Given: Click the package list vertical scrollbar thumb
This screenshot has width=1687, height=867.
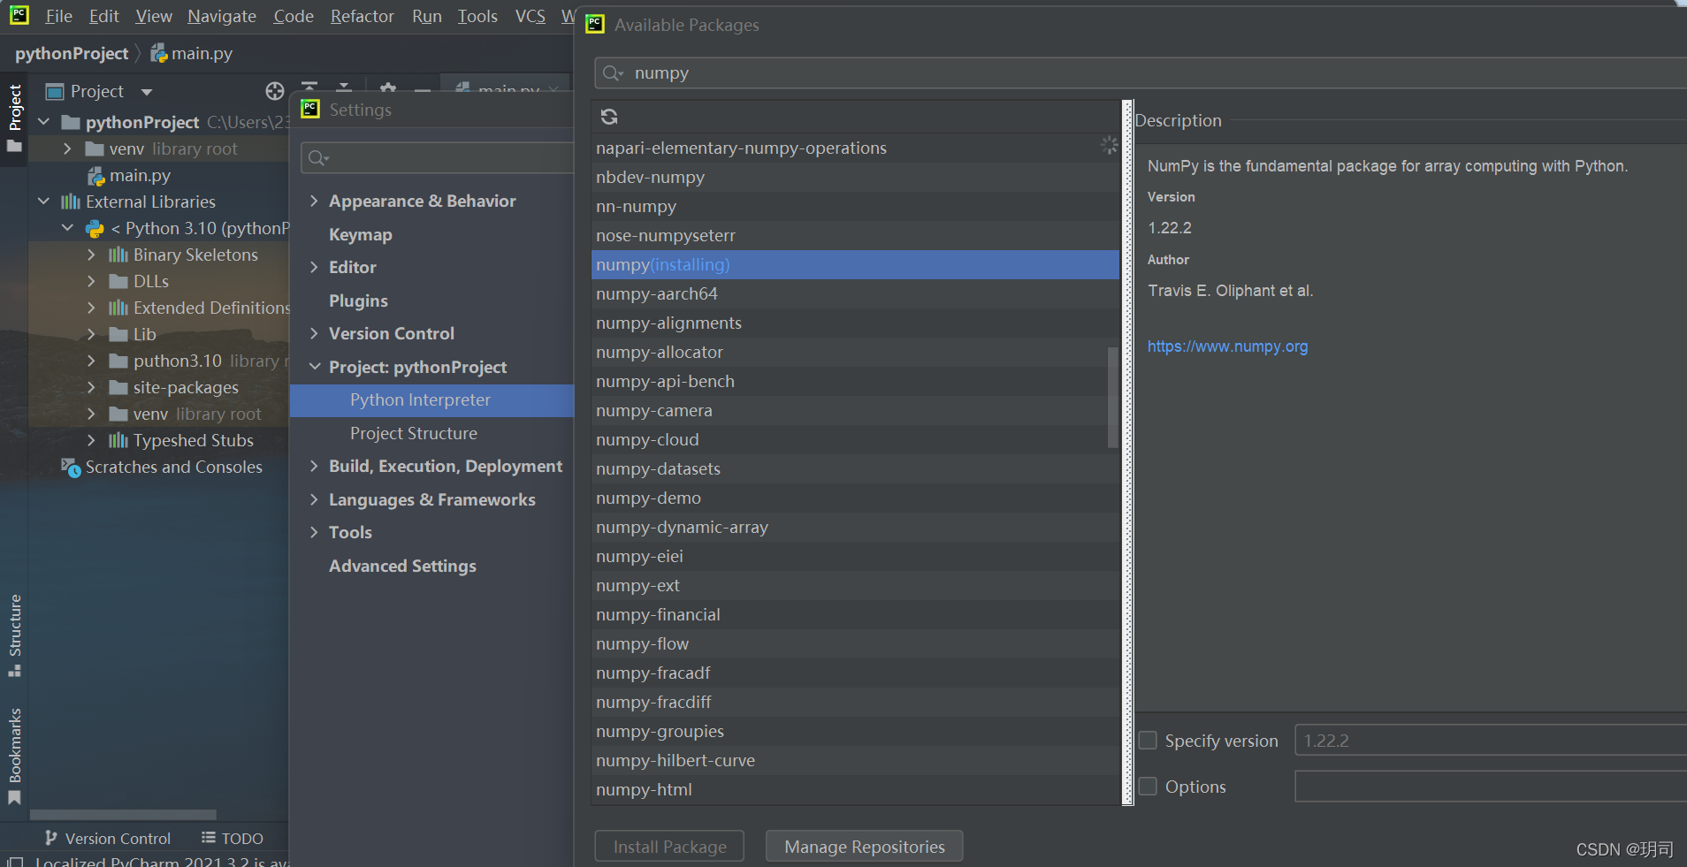Looking at the screenshot, I should click(1112, 397).
